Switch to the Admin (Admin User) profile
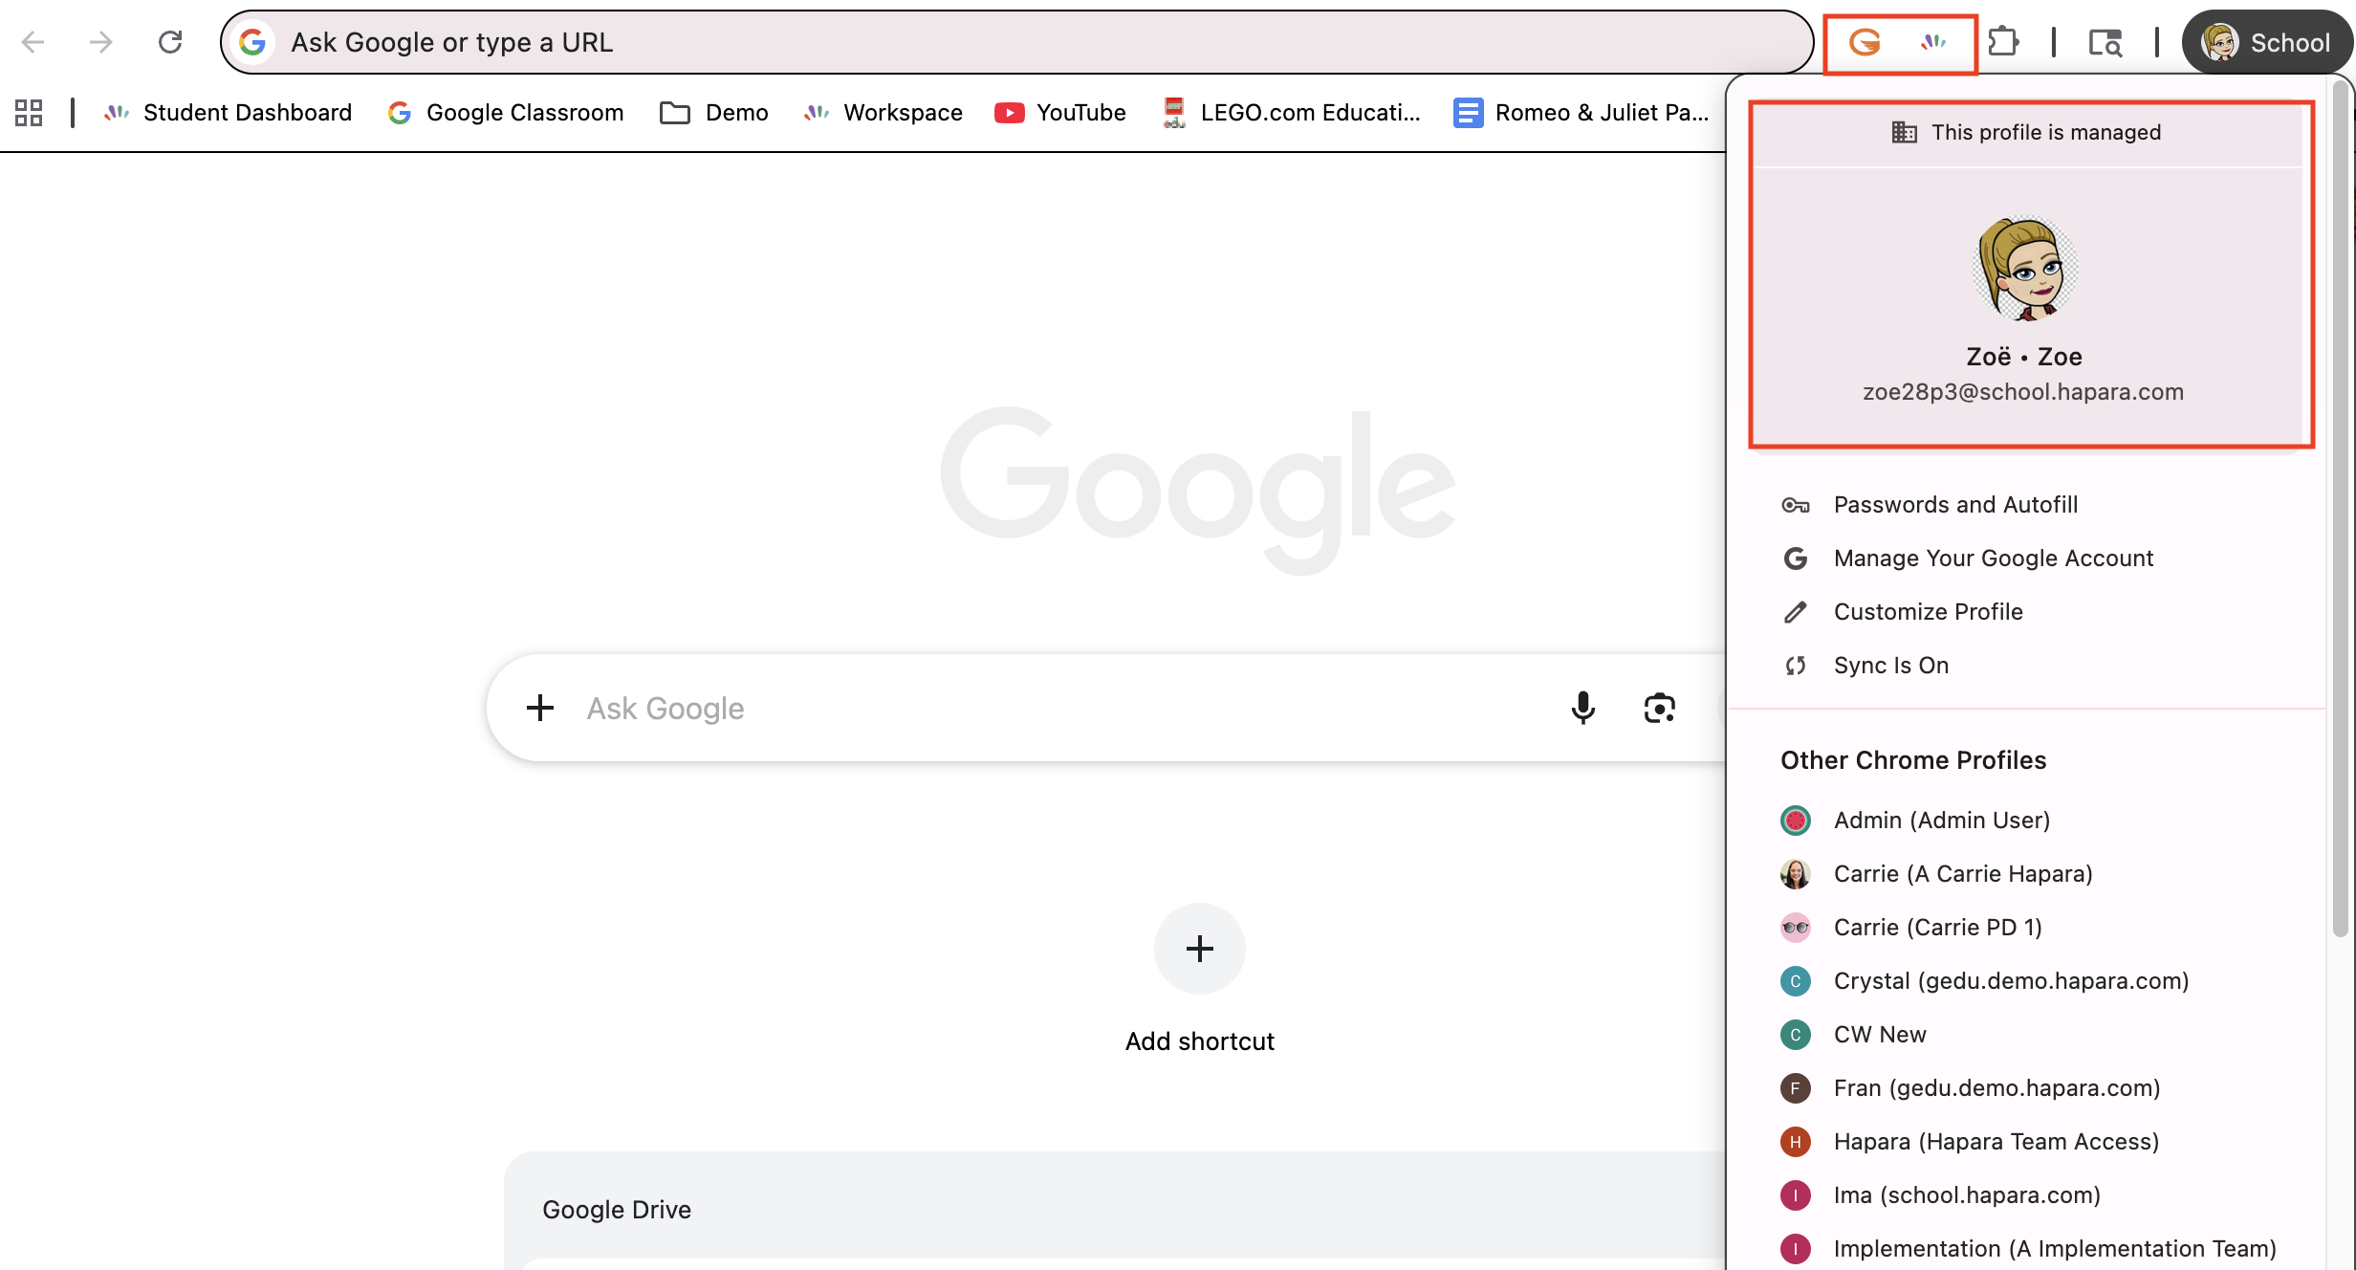2356x1270 pixels. (2026, 821)
